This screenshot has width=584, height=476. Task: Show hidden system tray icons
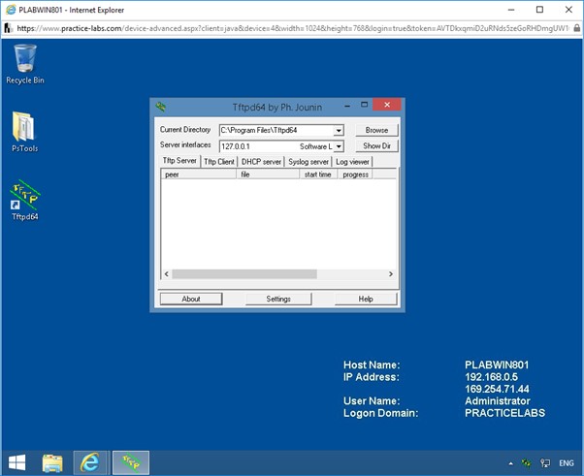[x=510, y=463]
